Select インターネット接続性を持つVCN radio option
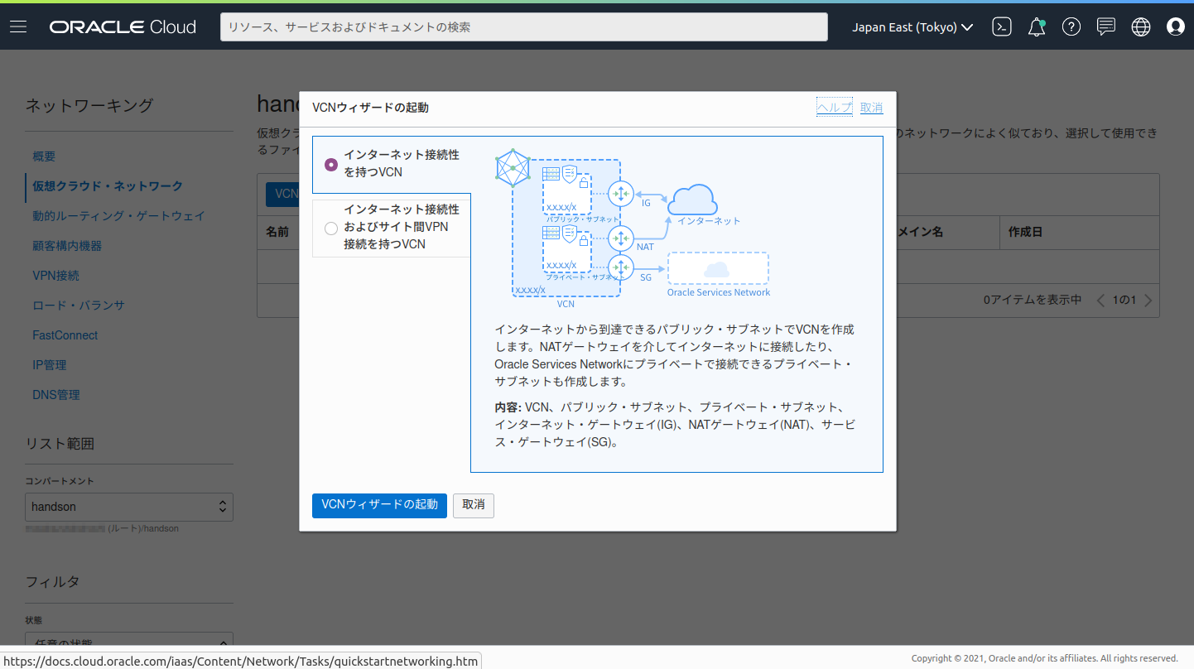This screenshot has width=1194, height=669. coord(331,165)
